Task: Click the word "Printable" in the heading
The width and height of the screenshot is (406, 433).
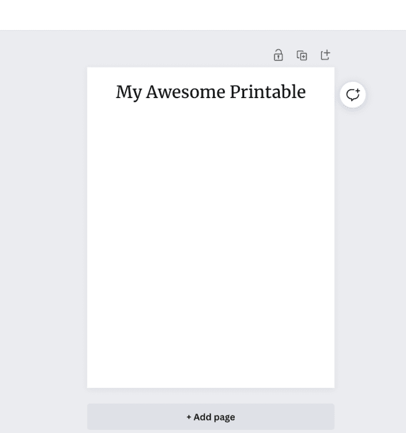Action: point(268,91)
